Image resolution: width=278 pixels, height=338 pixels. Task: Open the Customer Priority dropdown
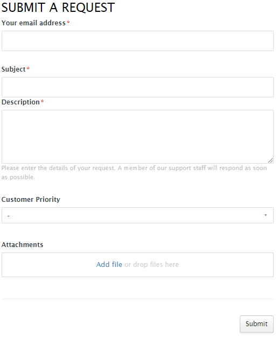(137, 215)
